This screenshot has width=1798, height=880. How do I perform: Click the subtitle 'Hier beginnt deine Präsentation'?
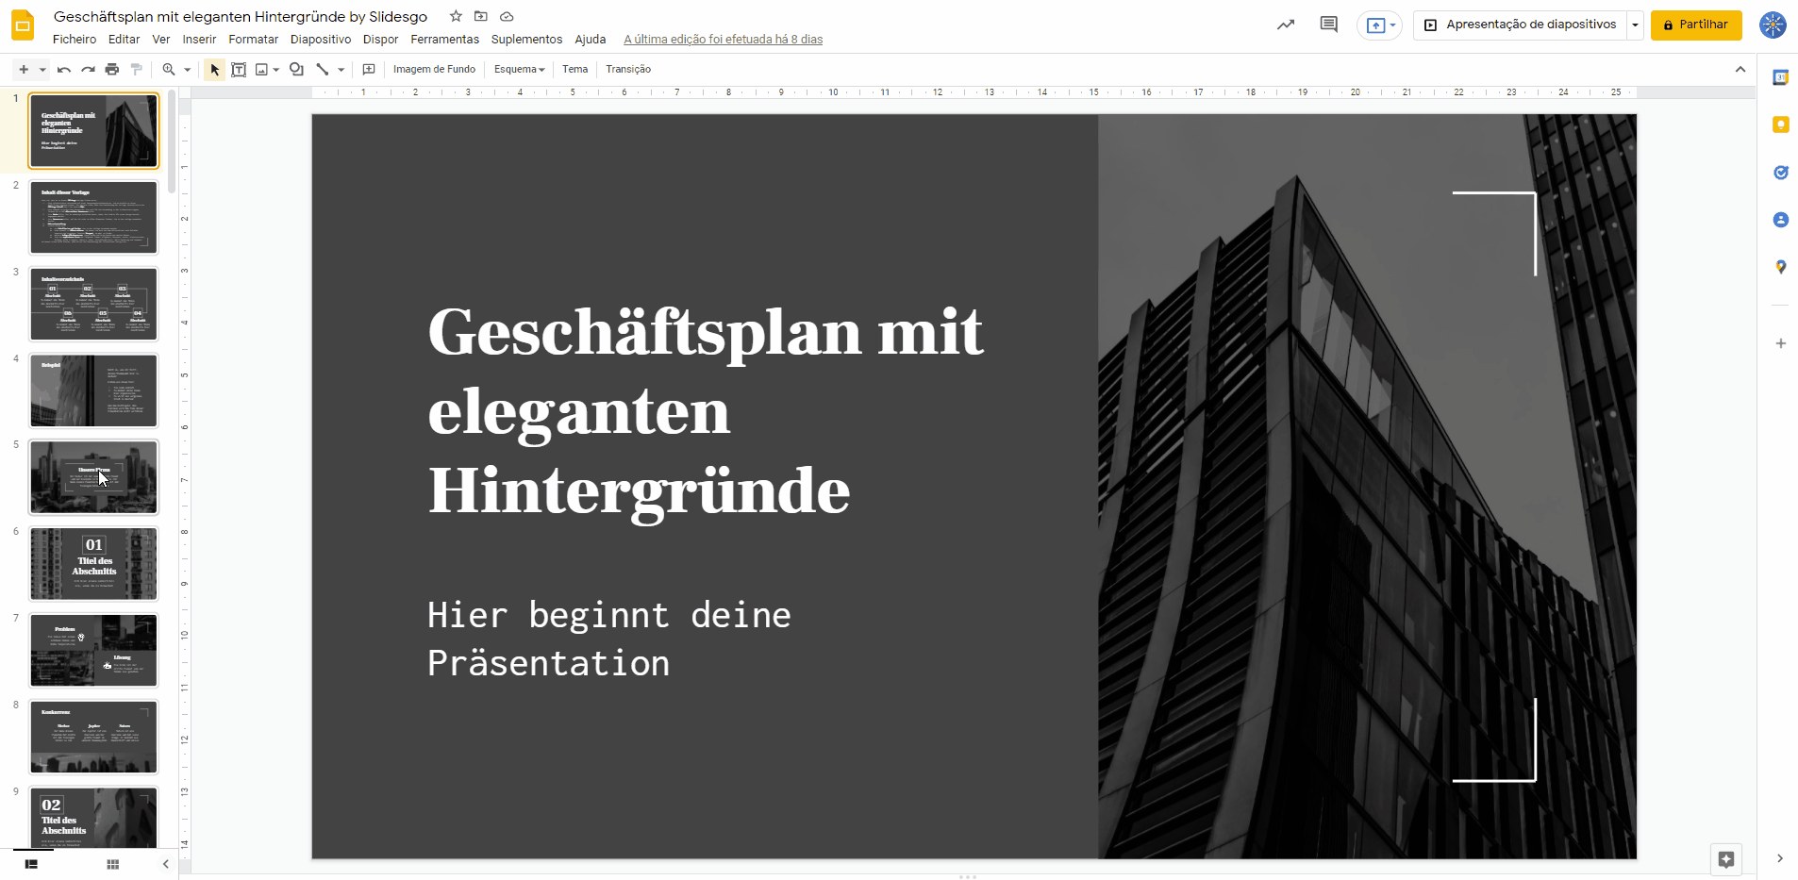pyautogui.click(x=609, y=639)
